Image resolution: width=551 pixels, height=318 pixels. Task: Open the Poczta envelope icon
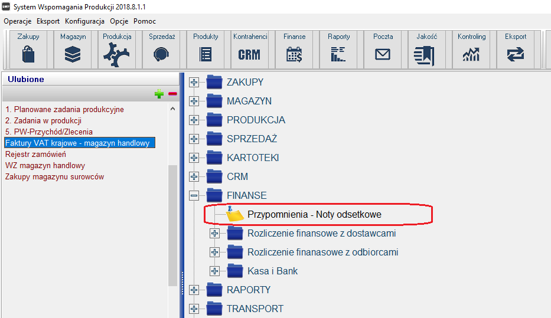point(383,54)
